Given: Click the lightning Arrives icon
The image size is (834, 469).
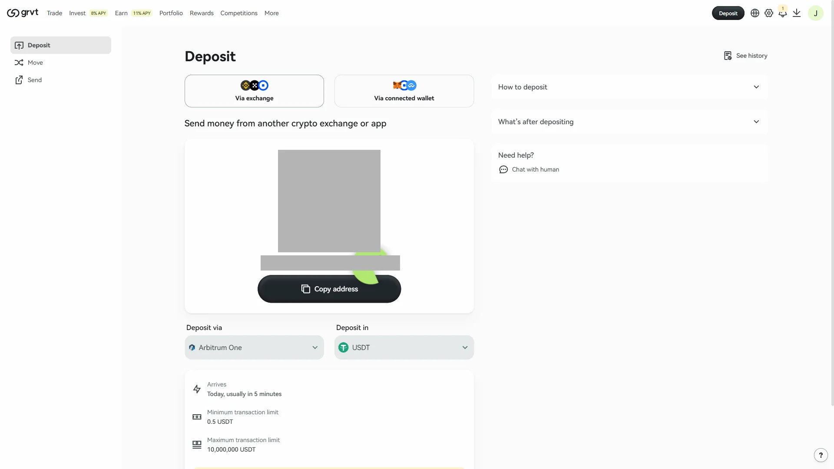Looking at the screenshot, I should pos(197,389).
